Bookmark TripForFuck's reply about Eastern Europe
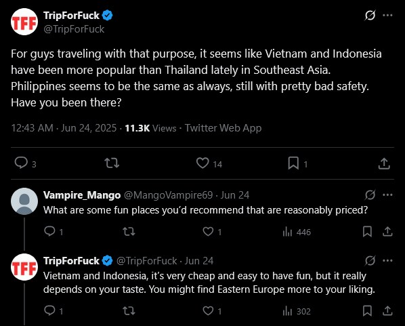405x326 pixels. pyautogui.click(x=367, y=310)
